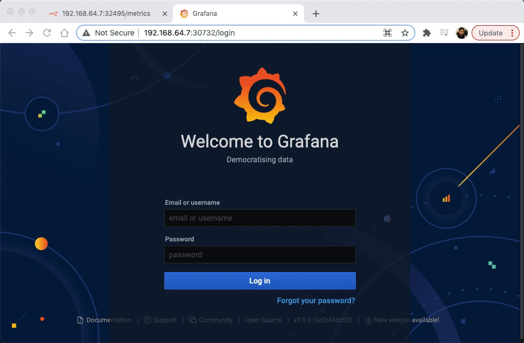Click the v7.5.3 version link

coord(323,320)
